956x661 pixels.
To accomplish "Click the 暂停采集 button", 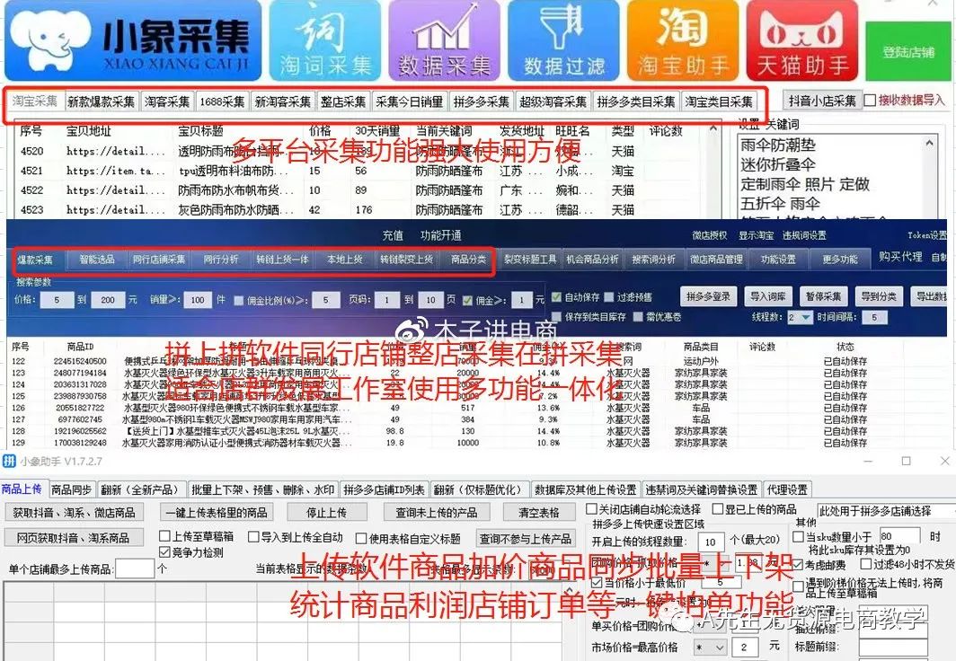I will [823, 296].
